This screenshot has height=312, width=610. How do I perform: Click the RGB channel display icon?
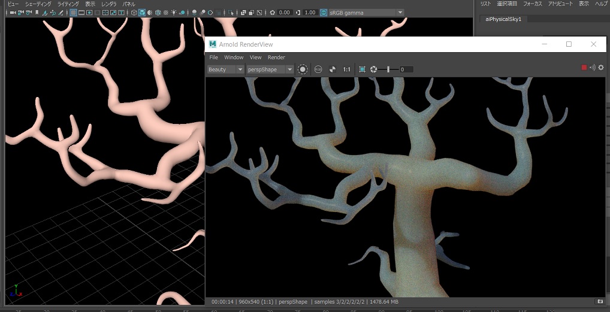pyautogui.click(x=318, y=69)
